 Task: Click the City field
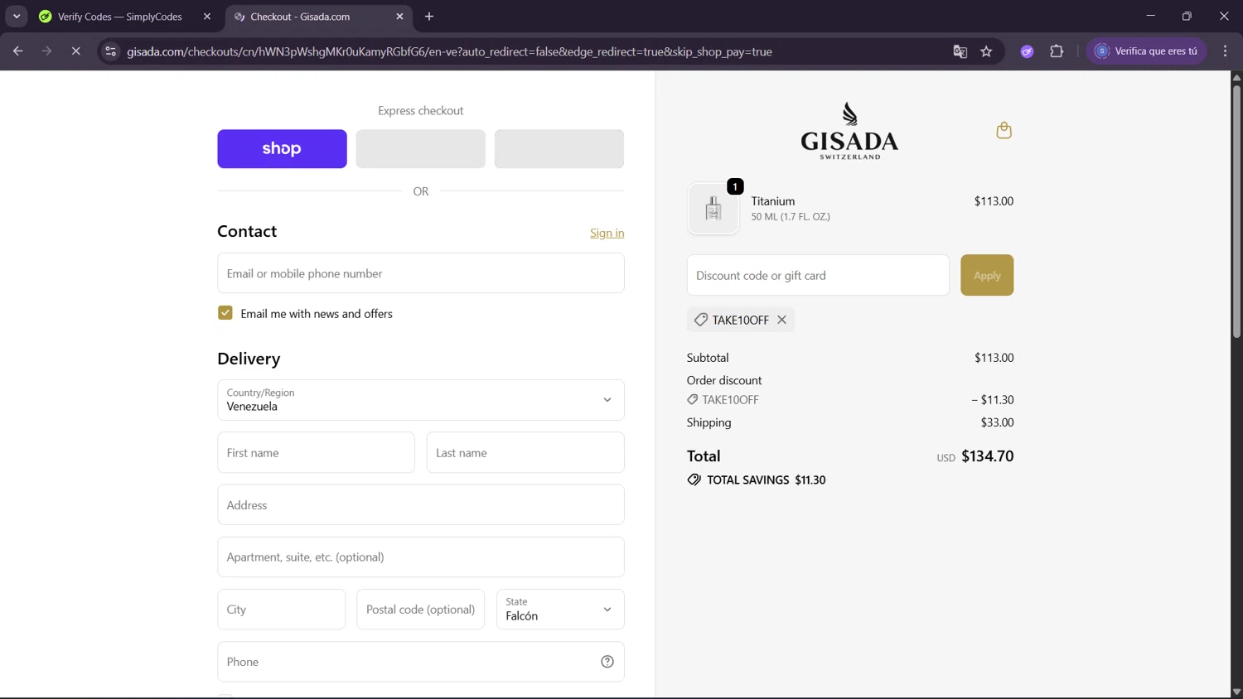pos(282,610)
